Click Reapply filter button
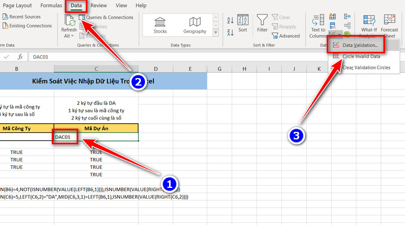 pyautogui.click(x=284, y=26)
